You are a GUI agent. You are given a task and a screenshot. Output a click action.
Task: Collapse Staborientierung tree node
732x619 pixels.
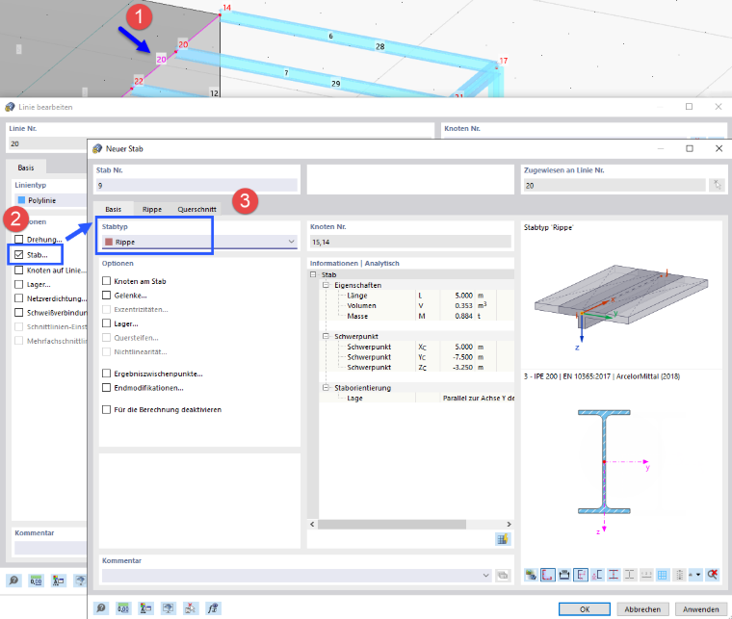(326, 388)
